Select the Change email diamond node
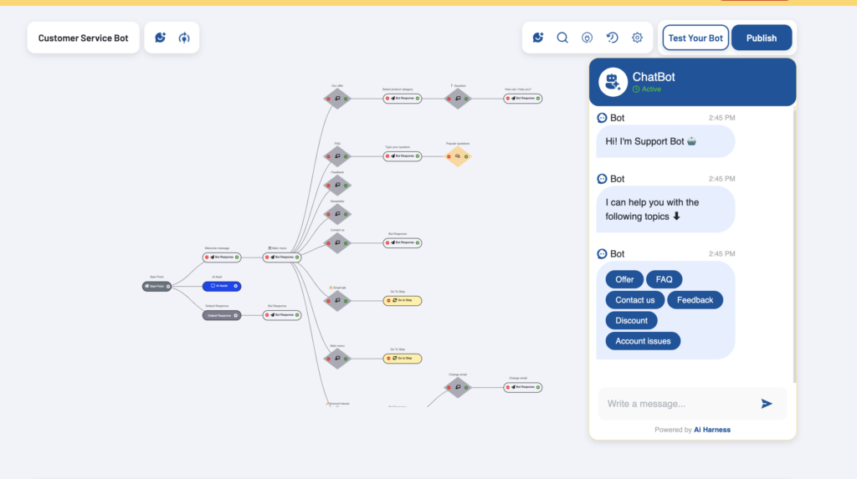This screenshot has height=479, width=857. point(458,388)
